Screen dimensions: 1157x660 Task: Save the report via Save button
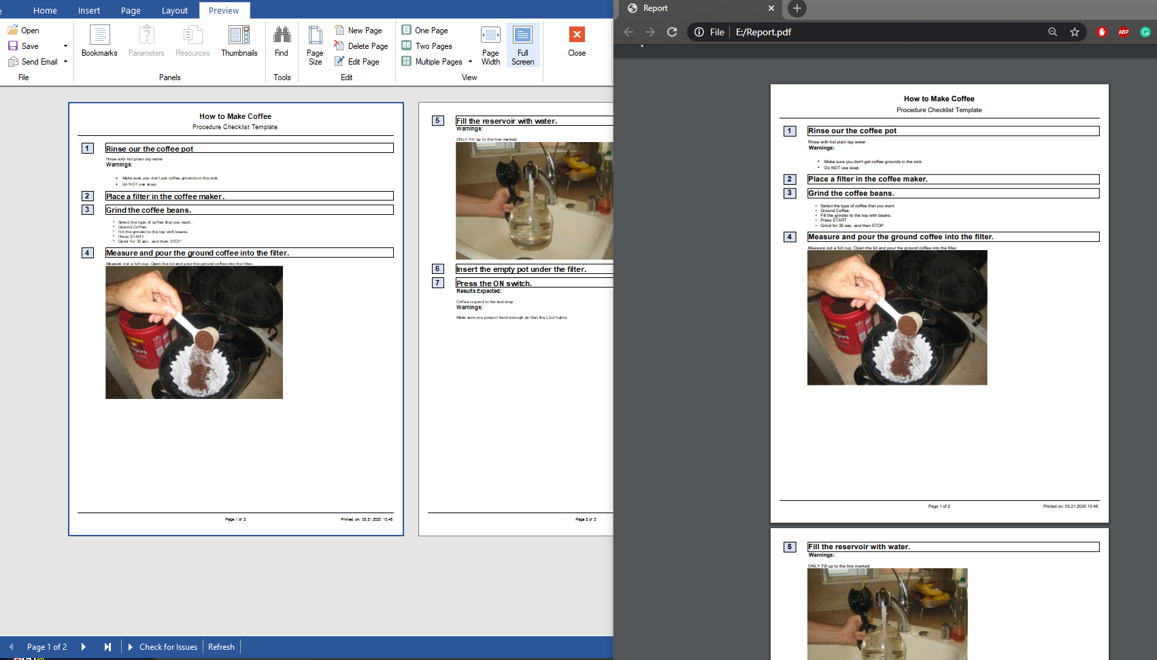(23, 46)
